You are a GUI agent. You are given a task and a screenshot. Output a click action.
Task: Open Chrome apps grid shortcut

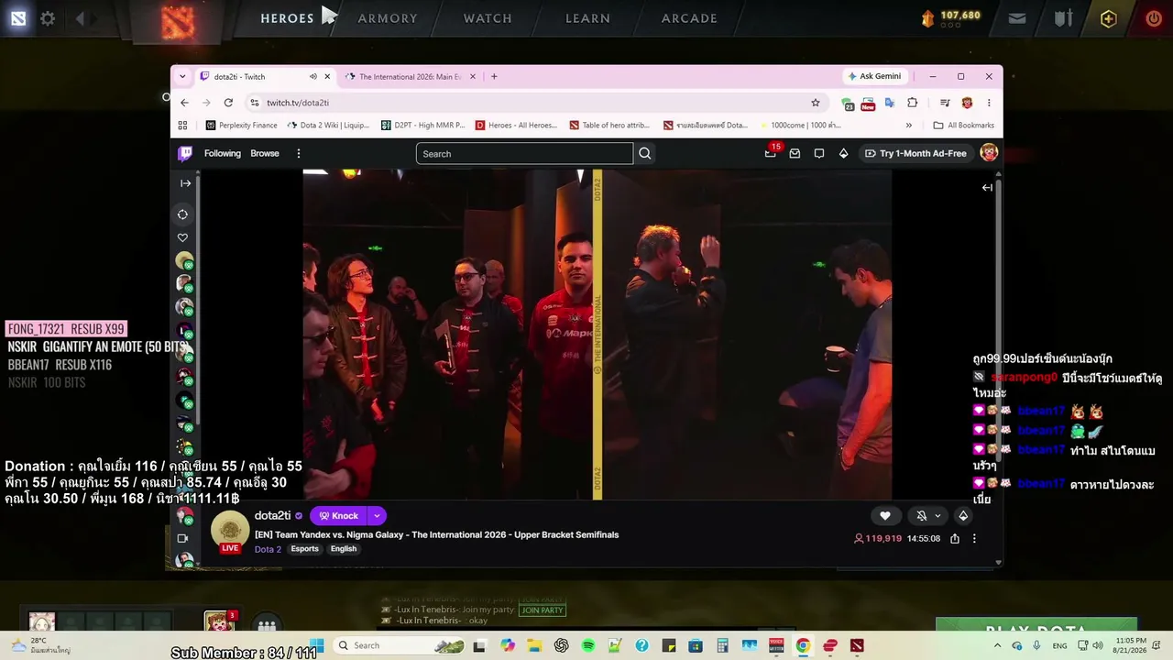(182, 126)
